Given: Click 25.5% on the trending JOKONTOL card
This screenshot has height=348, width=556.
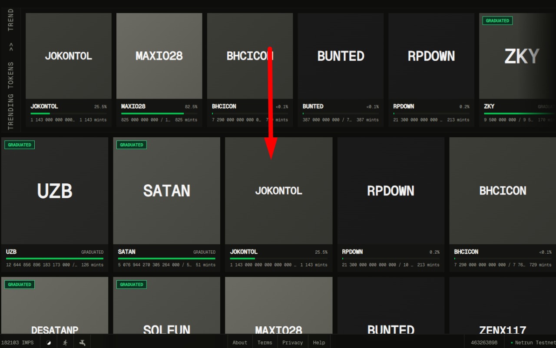Looking at the screenshot, I should click(100, 107).
